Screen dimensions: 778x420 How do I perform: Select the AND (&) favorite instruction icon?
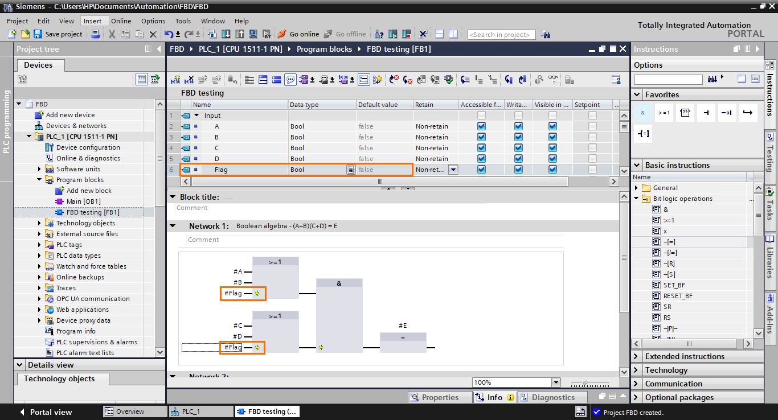643,113
